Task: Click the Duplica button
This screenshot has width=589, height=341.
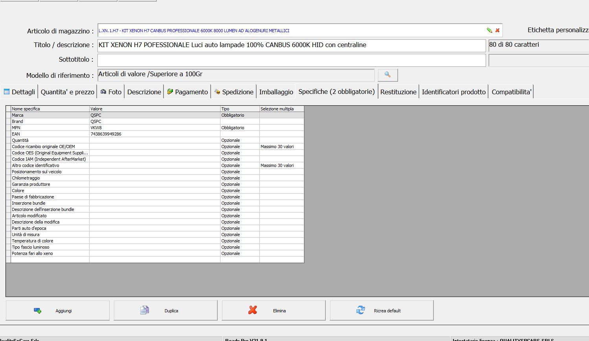Action: 166,310
